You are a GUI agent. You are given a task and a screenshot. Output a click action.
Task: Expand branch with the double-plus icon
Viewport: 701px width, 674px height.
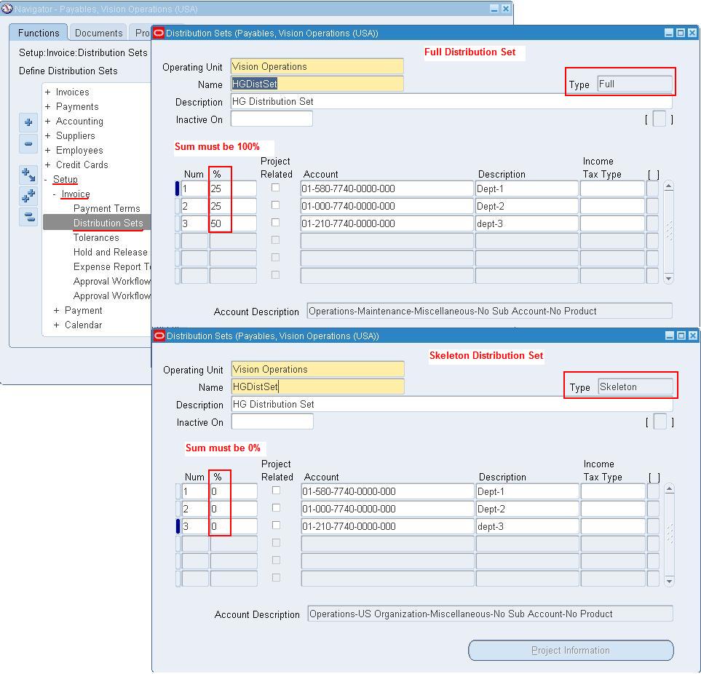click(x=28, y=195)
